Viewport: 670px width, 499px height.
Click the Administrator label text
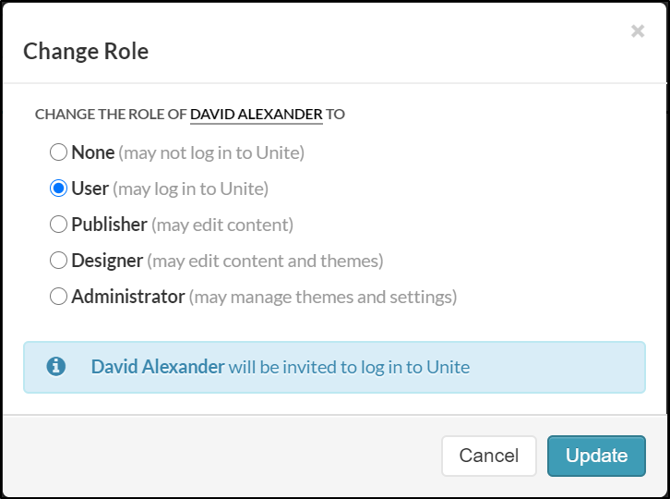(x=128, y=297)
